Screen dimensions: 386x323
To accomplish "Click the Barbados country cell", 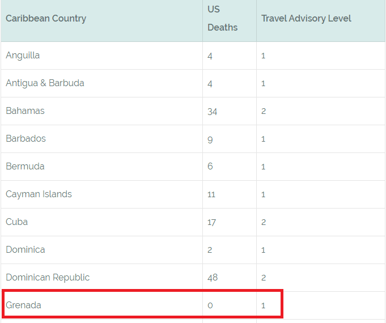I will [26, 139].
